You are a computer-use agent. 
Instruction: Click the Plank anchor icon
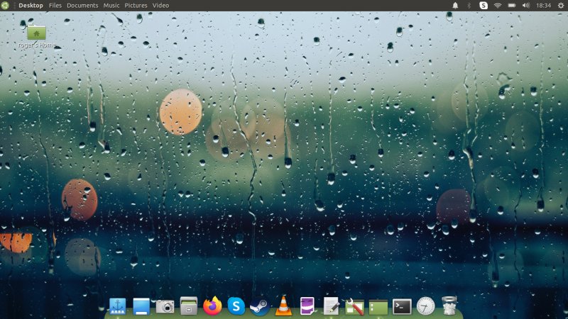[117, 306]
